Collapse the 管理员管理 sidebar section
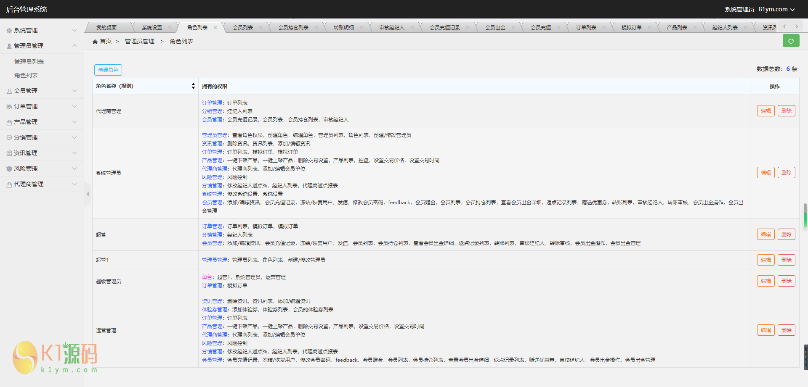The width and height of the screenshot is (808, 387). tap(42, 46)
